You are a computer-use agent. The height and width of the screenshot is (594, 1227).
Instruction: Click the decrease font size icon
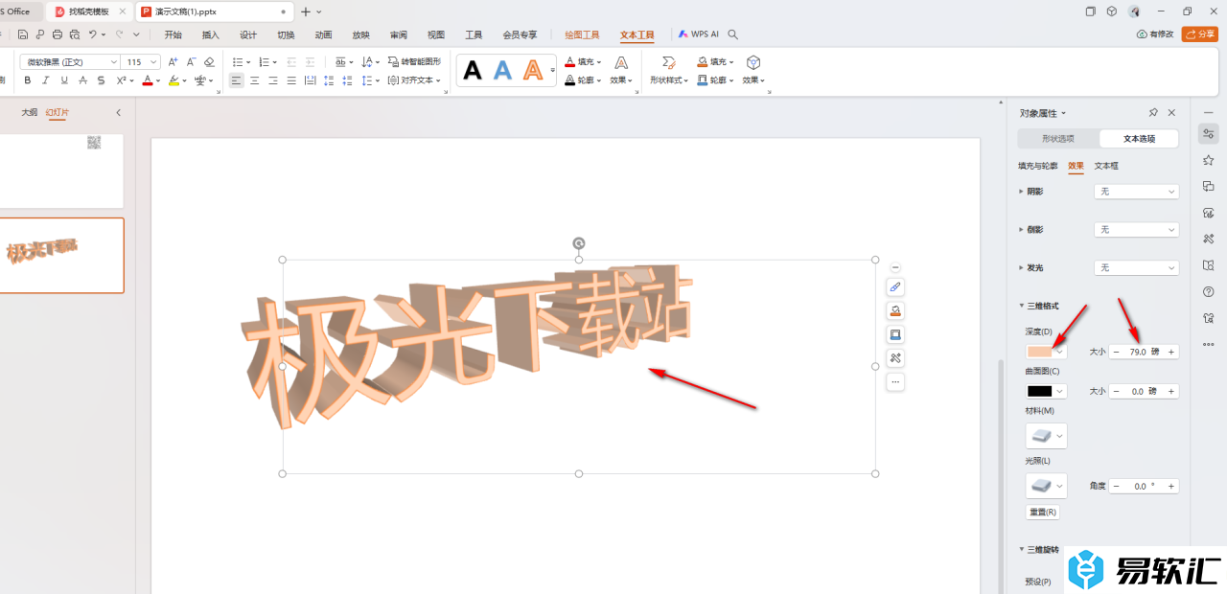click(x=191, y=61)
